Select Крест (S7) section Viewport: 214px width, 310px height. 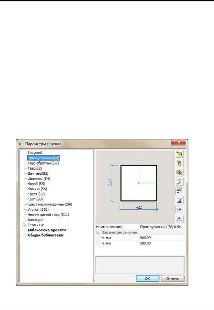tap(36, 194)
